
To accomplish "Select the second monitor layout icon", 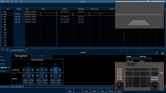I will coord(12,2).
